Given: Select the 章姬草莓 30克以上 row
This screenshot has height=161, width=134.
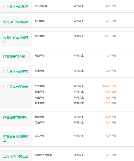Looking at the screenshot, I should (x=76, y=98).
